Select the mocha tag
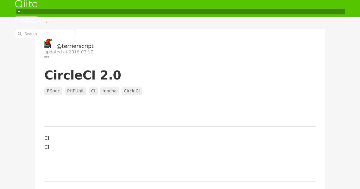The width and height of the screenshot is (360, 189). click(109, 91)
